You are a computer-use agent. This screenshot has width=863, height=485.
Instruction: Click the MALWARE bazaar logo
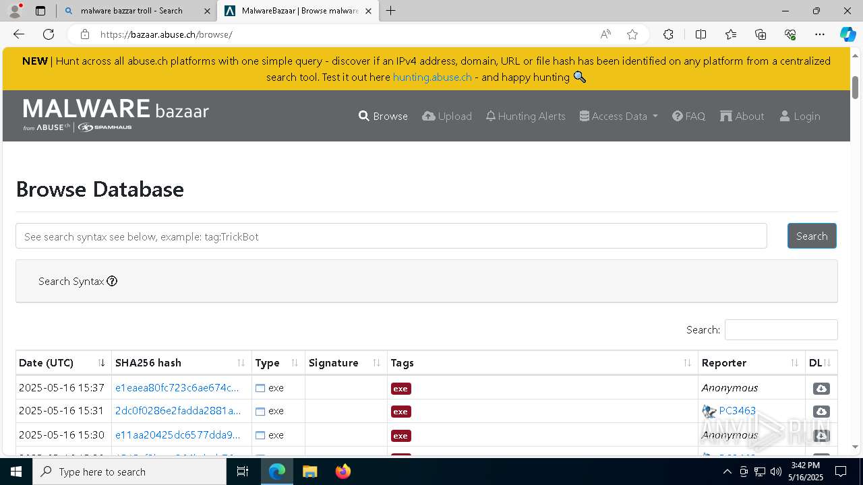(116, 115)
